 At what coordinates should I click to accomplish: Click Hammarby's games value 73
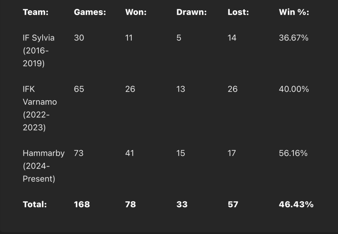pyautogui.click(x=79, y=153)
